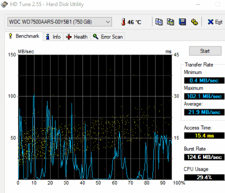225x193 pixels.
Task: Open the drive selection dropdown
Action: [59, 22]
